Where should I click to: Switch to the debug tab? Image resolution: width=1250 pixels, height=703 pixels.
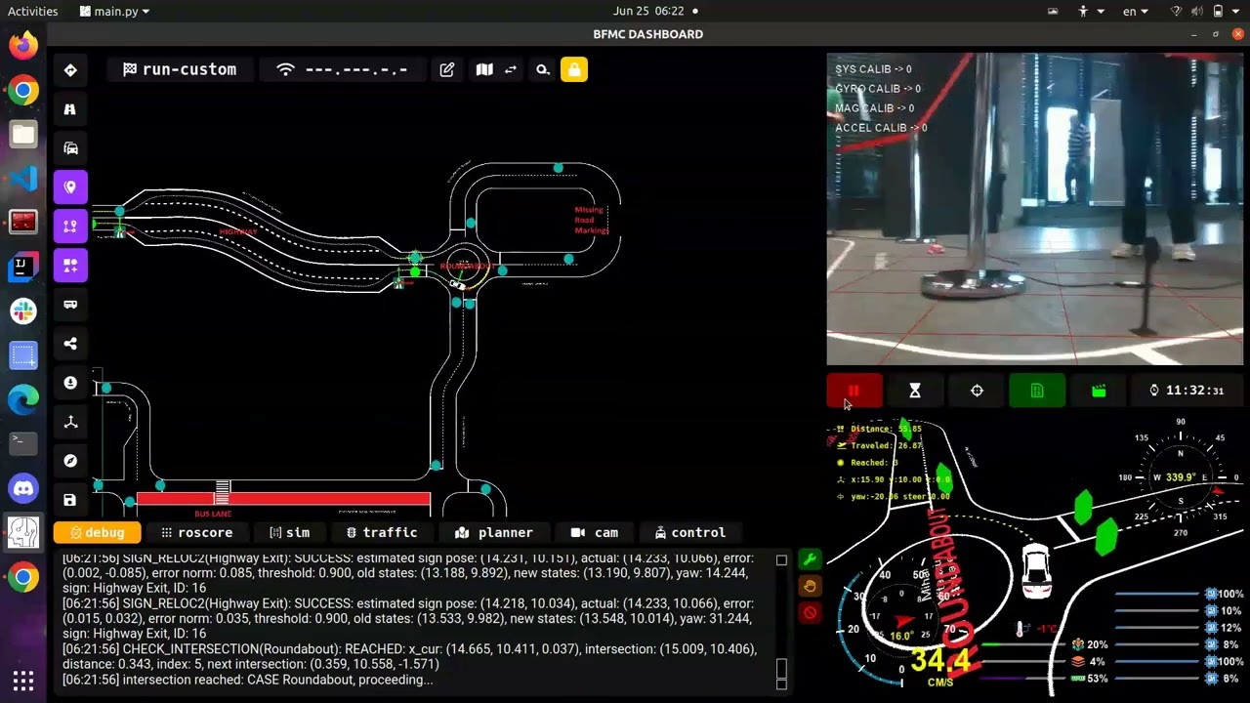tap(97, 533)
